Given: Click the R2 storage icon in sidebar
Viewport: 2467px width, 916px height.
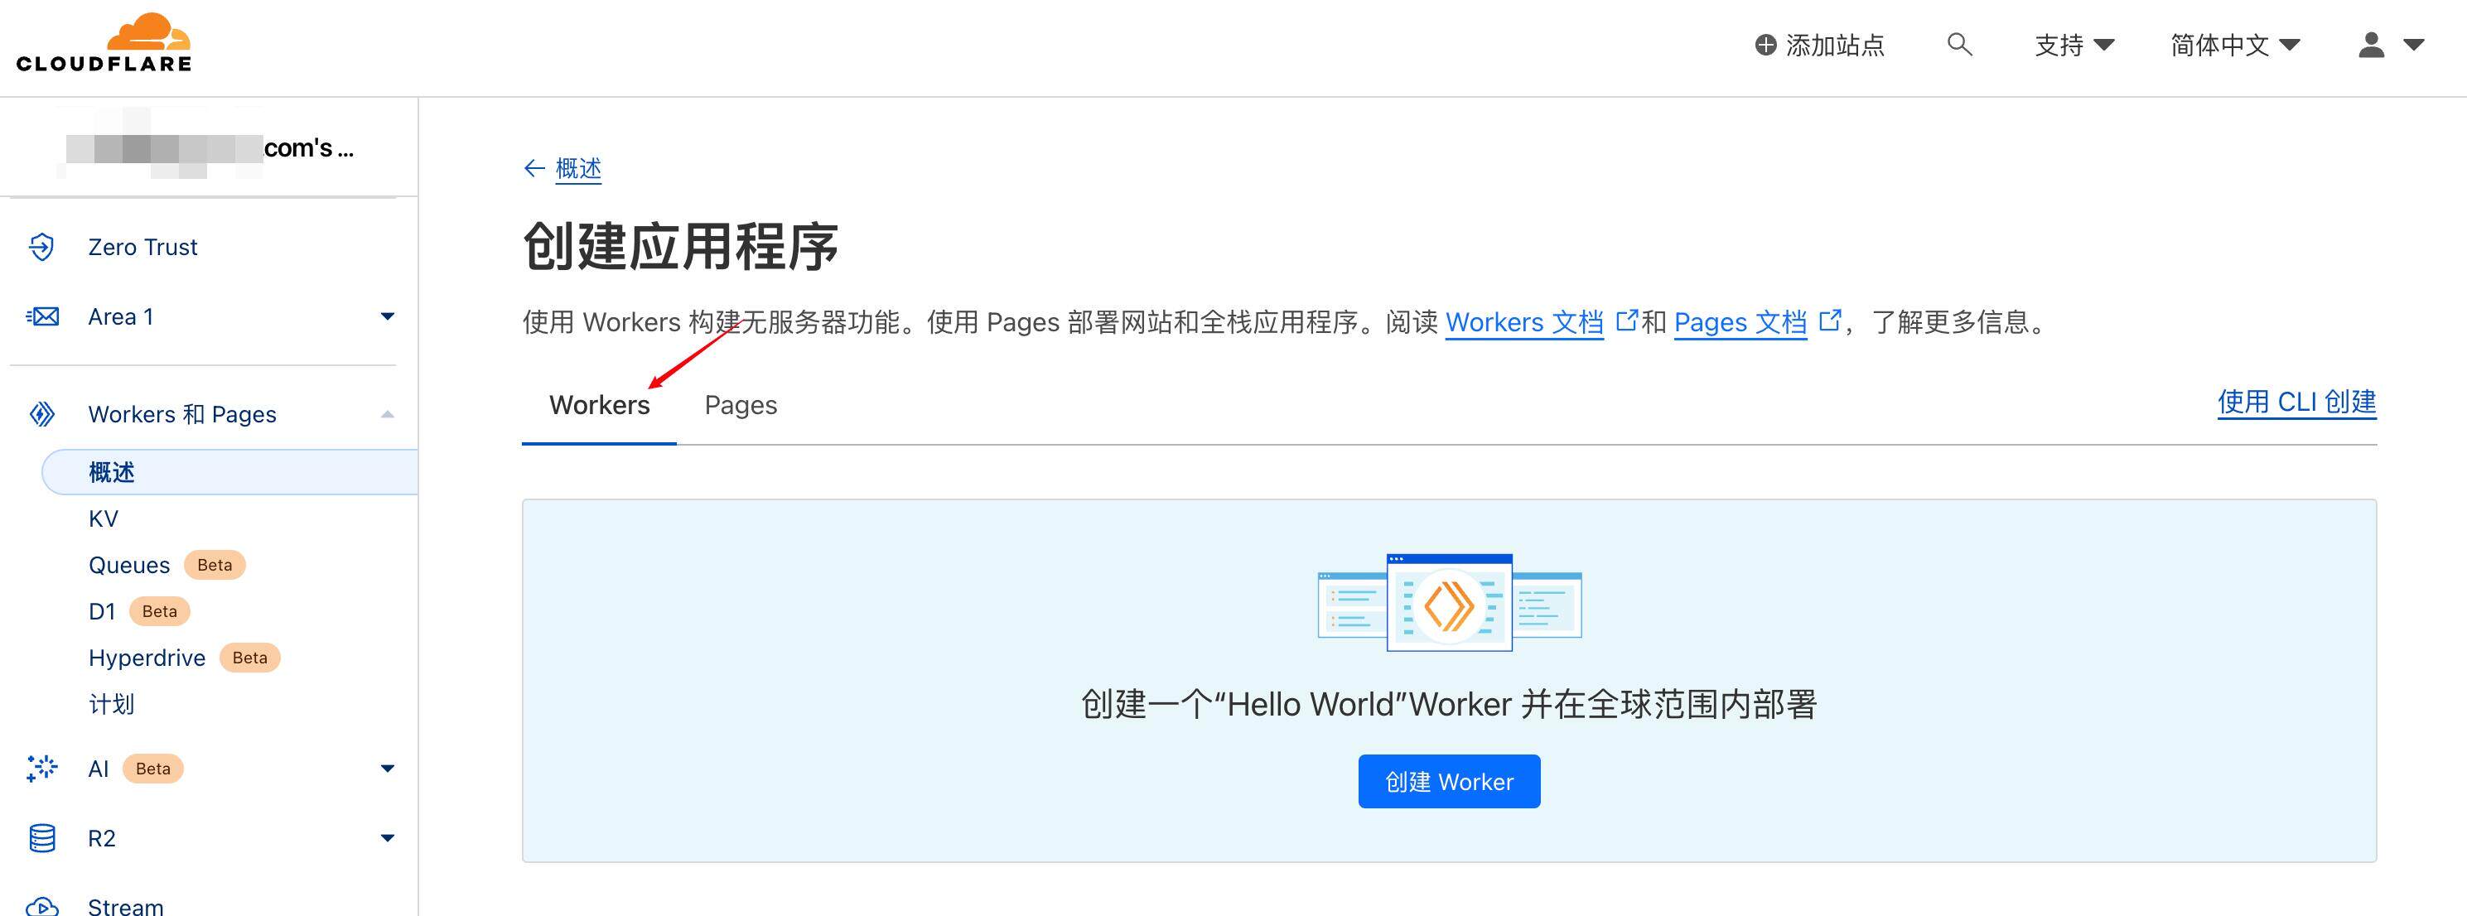Looking at the screenshot, I should pyautogui.click(x=41, y=837).
